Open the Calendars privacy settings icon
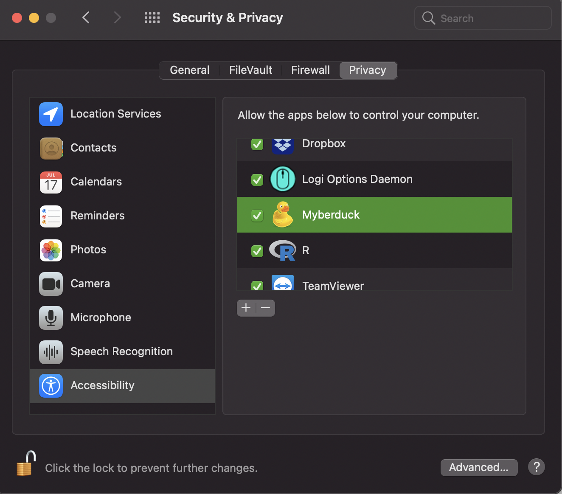562x494 pixels. (51, 182)
